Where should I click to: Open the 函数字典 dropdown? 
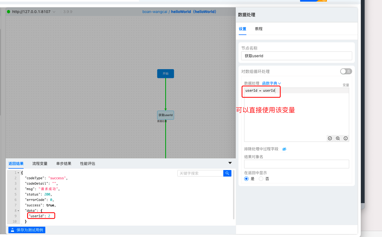tap(271, 83)
